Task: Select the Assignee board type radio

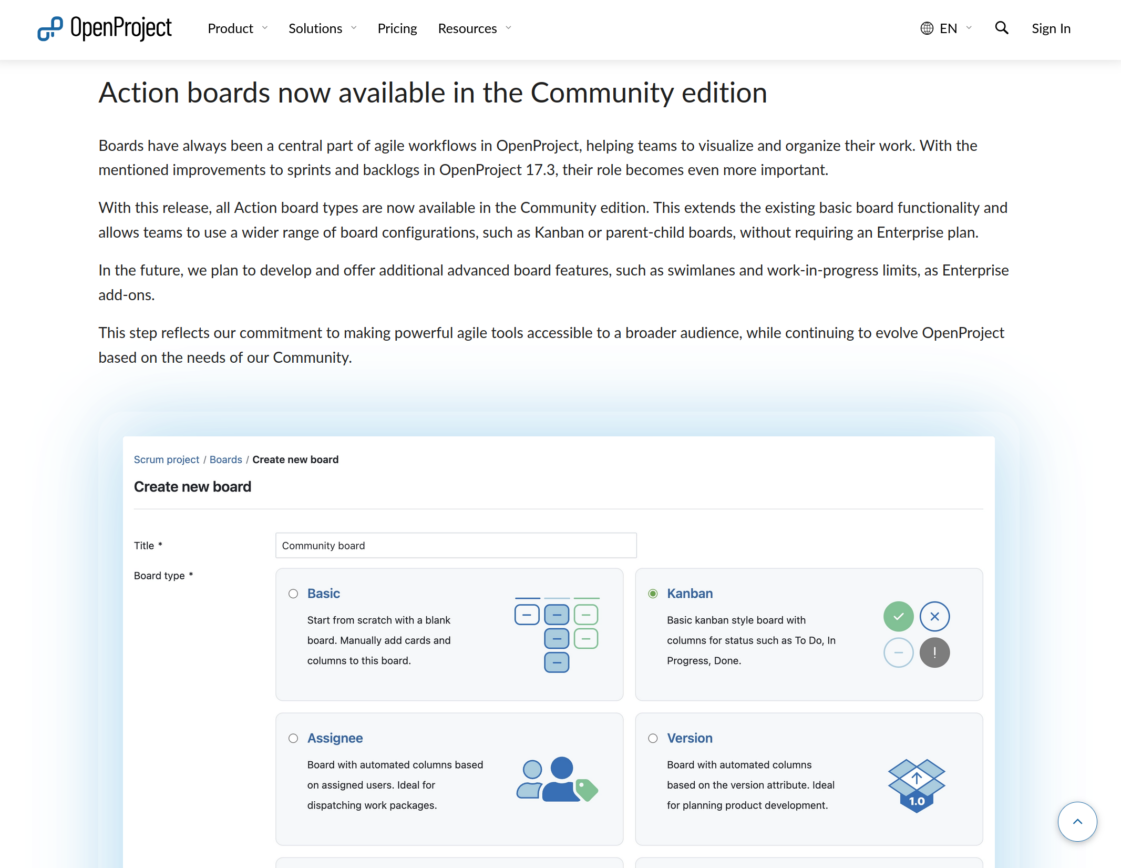Action: pos(293,738)
